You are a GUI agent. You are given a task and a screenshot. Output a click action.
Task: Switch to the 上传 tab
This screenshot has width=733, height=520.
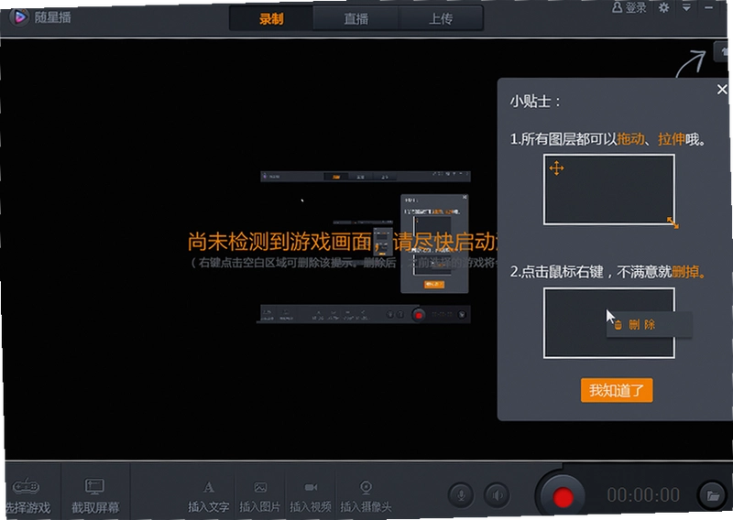[441, 18]
